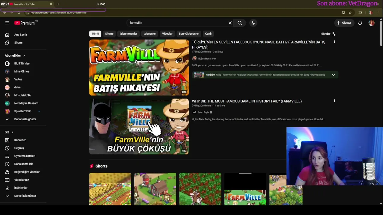Clear the farmville search query
Viewport: 383px width, 215px height.
click(x=230, y=23)
